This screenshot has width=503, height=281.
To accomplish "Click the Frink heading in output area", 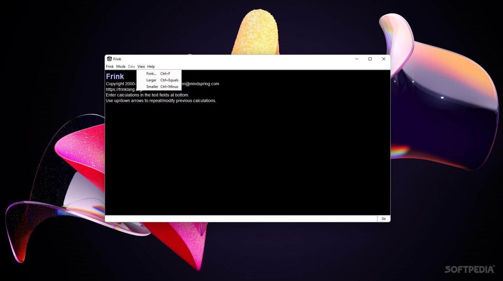I will coord(115,76).
